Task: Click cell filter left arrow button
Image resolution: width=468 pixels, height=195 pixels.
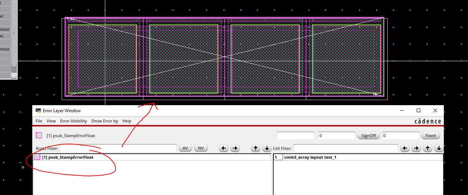Action: coord(405,148)
